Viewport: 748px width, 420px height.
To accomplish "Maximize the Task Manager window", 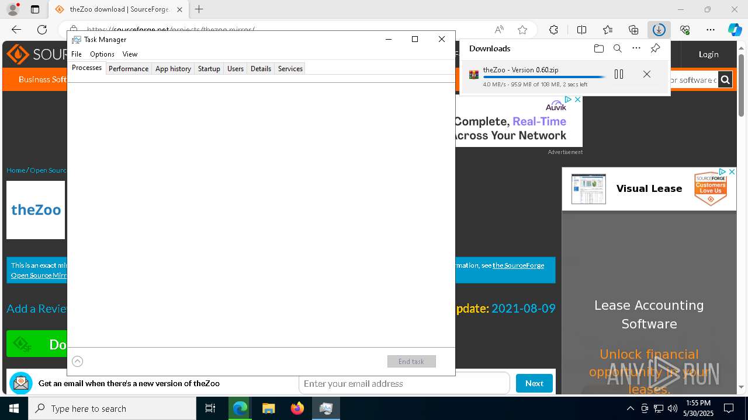I will [x=415, y=39].
